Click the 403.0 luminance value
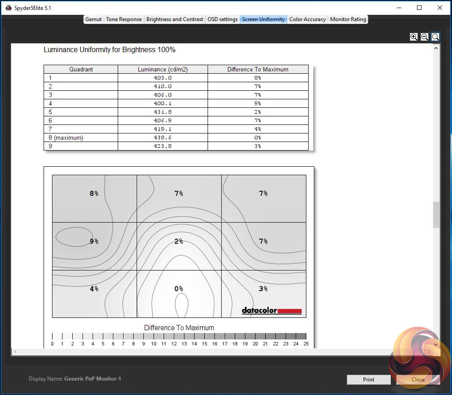Image resolution: width=452 pixels, height=395 pixels. pyautogui.click(x=163, y=78)
